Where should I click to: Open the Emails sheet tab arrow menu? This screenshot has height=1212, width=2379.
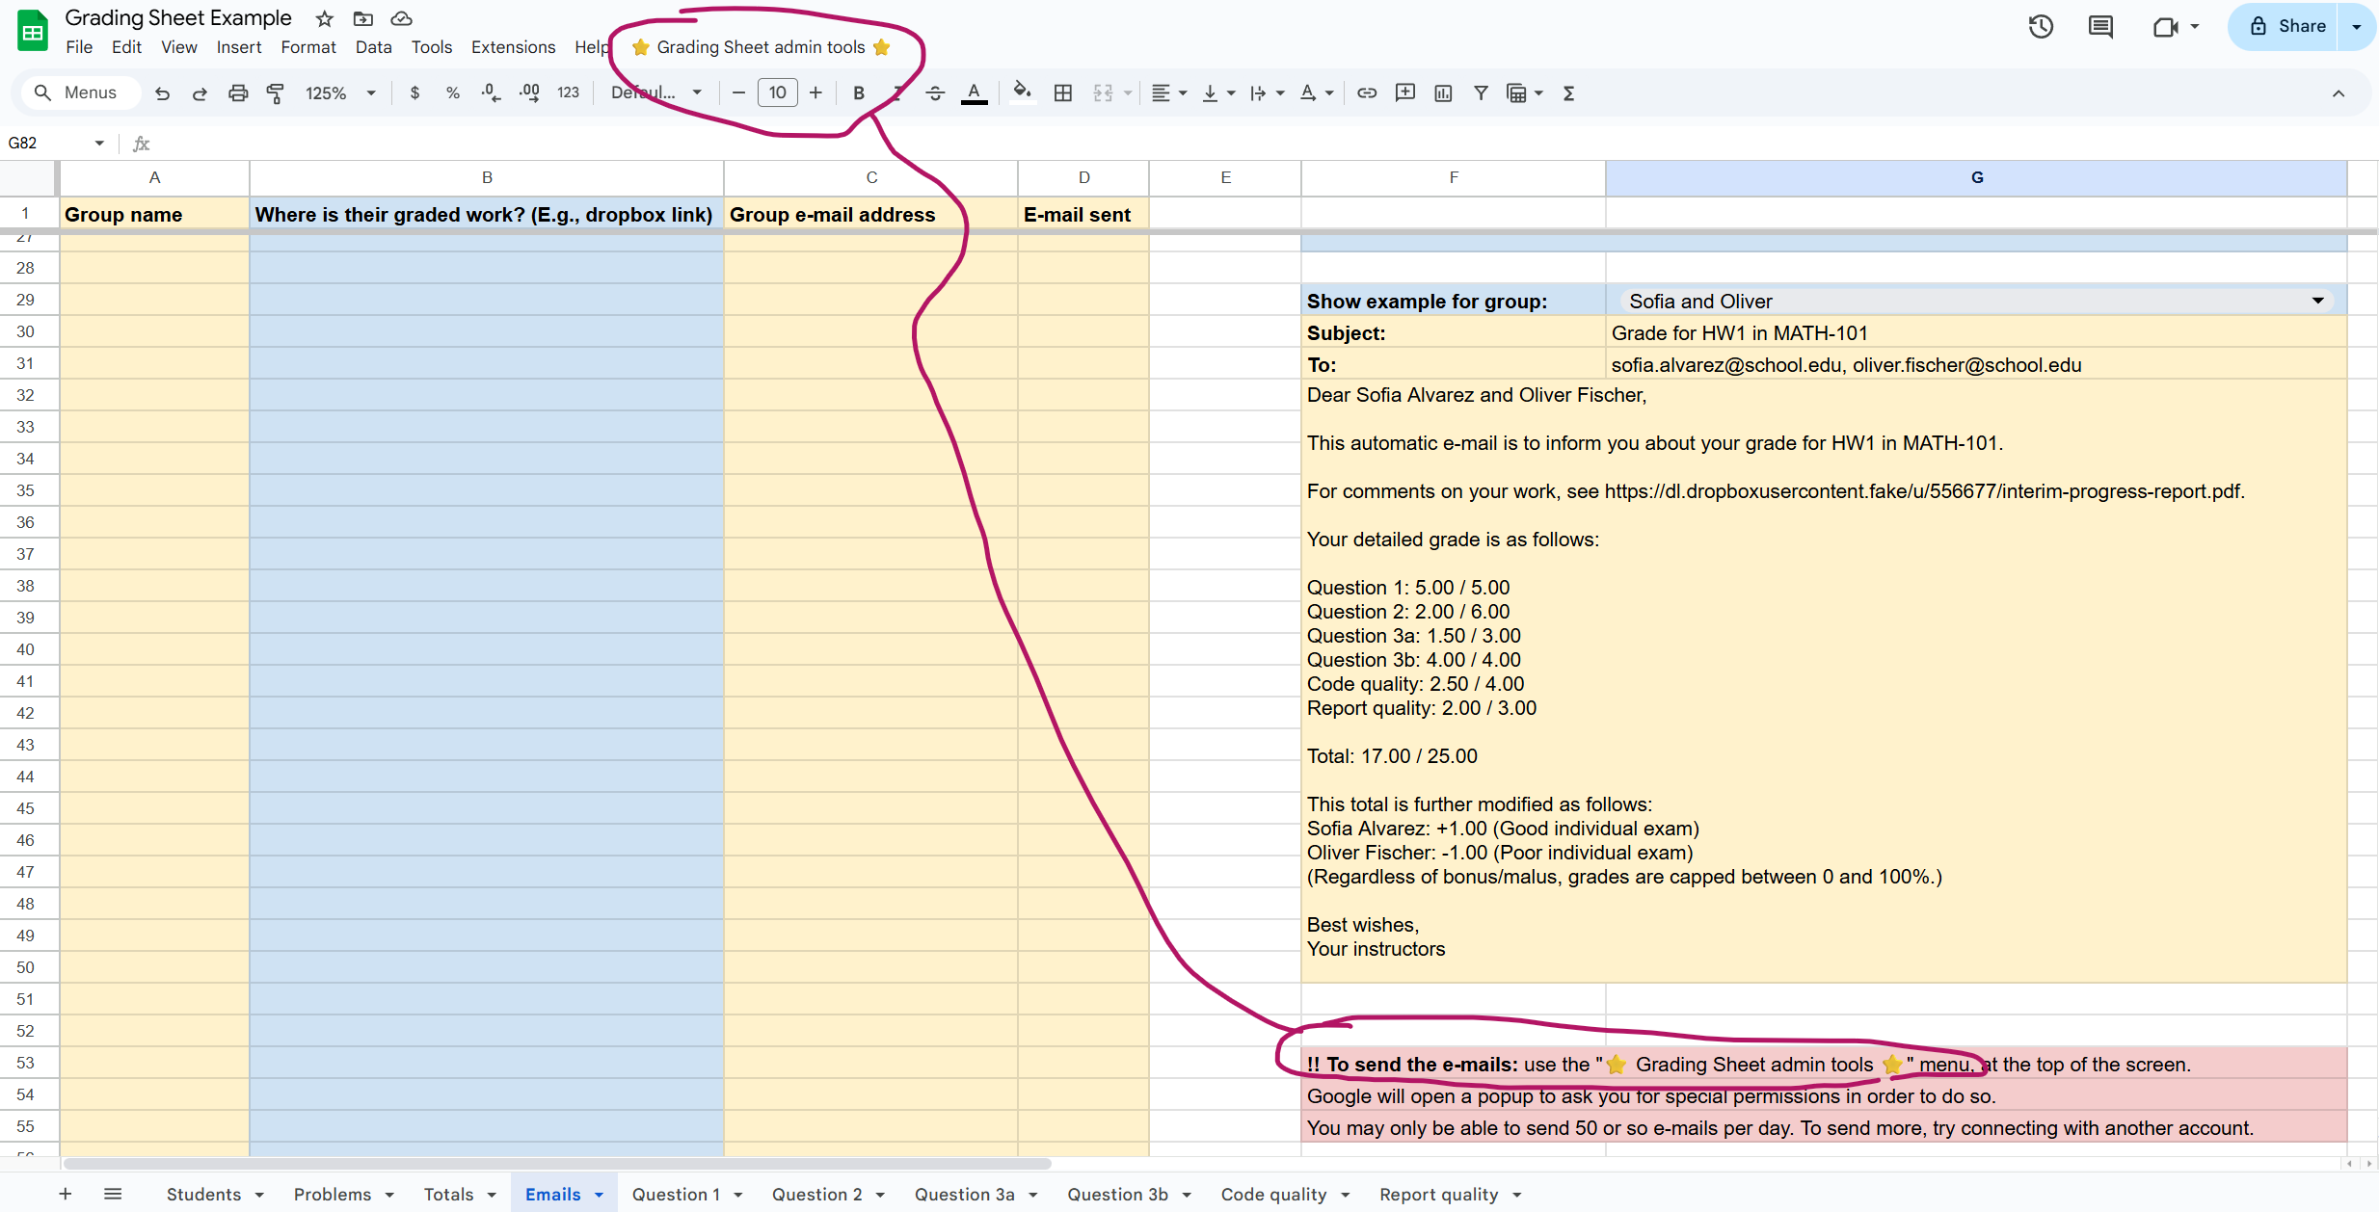599,1195
